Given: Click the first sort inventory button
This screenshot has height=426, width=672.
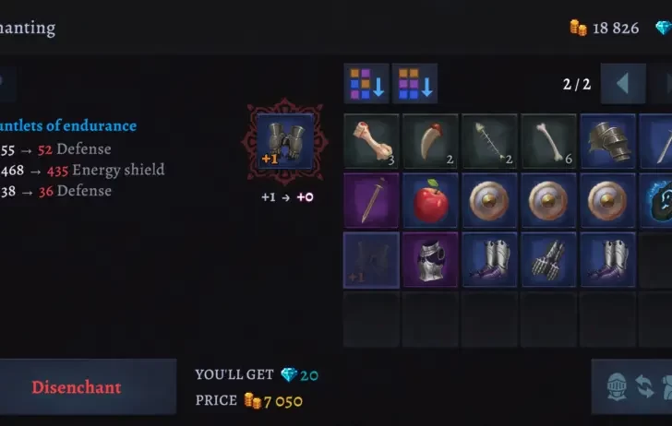Looking at the screenshot, I should coord(366,84).
